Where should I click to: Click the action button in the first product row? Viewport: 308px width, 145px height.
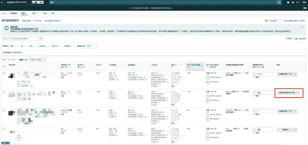point(285,74)
